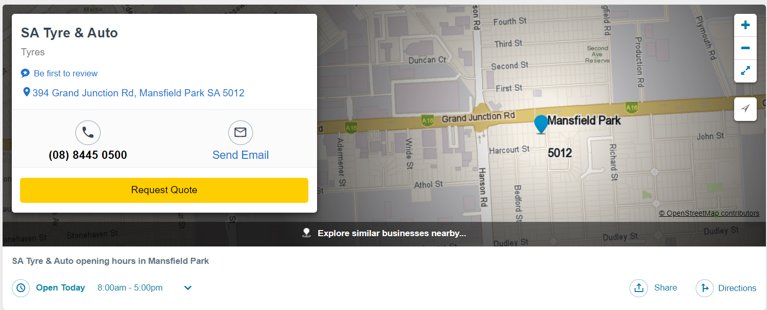Click the Directions turn icon
767x310 pixels.
pos(705,288)
